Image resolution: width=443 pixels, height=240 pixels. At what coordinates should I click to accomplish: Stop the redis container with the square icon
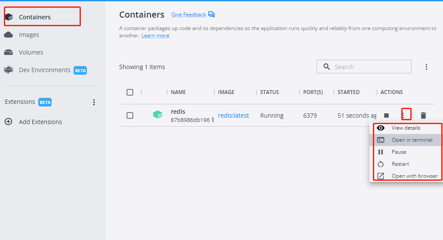[386, 115]
